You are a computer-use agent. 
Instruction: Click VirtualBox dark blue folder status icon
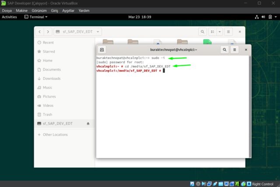pos(232,184)
